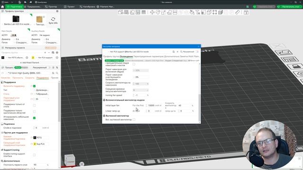Open Профиль прутка tab in filament dialog

click(x=111, y=57)
